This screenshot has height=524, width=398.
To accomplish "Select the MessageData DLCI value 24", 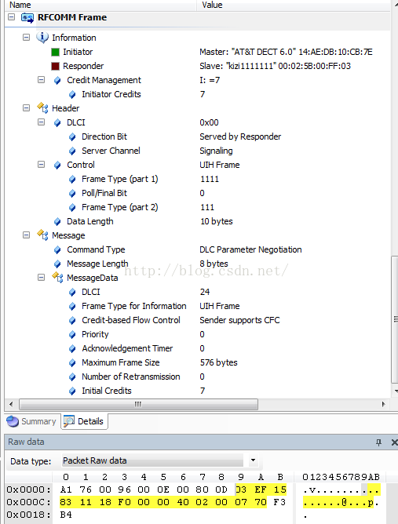I will pyautogui.click(x=205, y=292).
